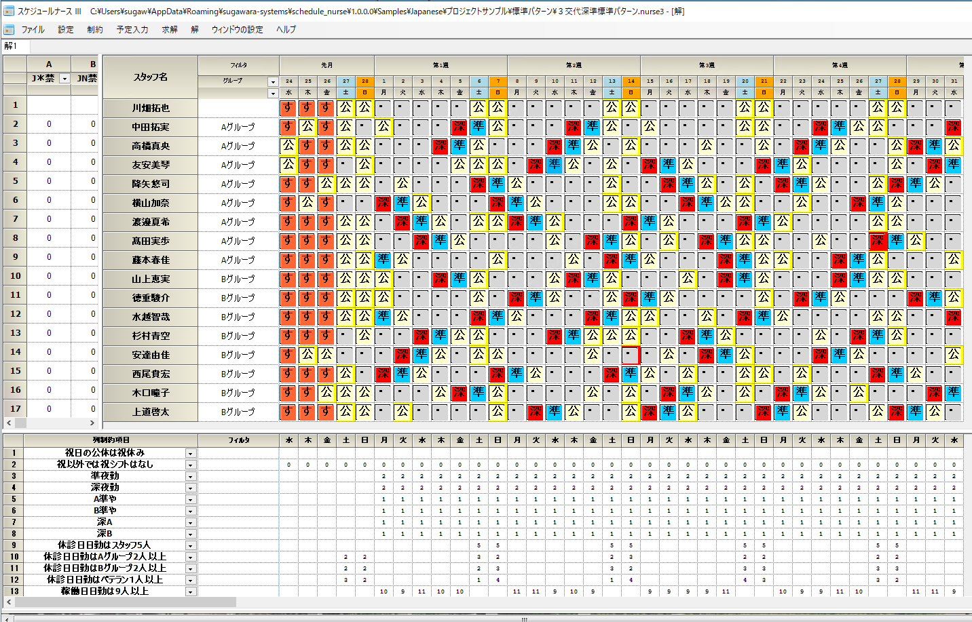Click row number 17 in left panel
The height and width of the screenshot is (622, 972).
point(15,409)
